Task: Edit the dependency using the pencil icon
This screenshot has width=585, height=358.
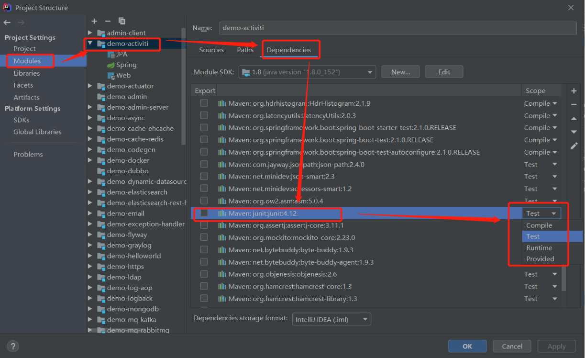Action: pos(574,146)
